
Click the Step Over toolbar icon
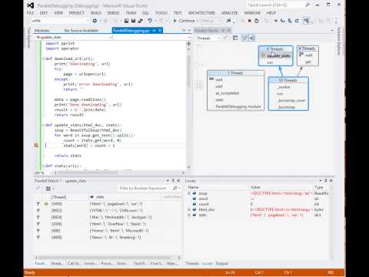pyautogui.click(x=290, y=21)
